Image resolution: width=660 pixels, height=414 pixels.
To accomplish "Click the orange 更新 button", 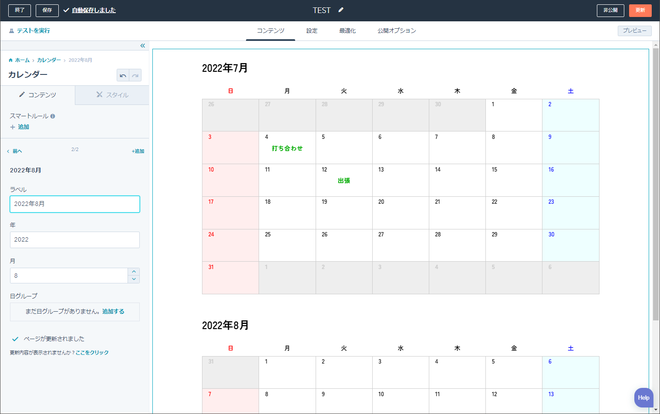I will coord(640,10).
